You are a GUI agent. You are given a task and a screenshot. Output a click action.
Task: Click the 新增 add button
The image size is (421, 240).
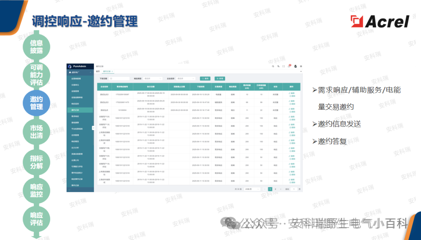[220, 79]
